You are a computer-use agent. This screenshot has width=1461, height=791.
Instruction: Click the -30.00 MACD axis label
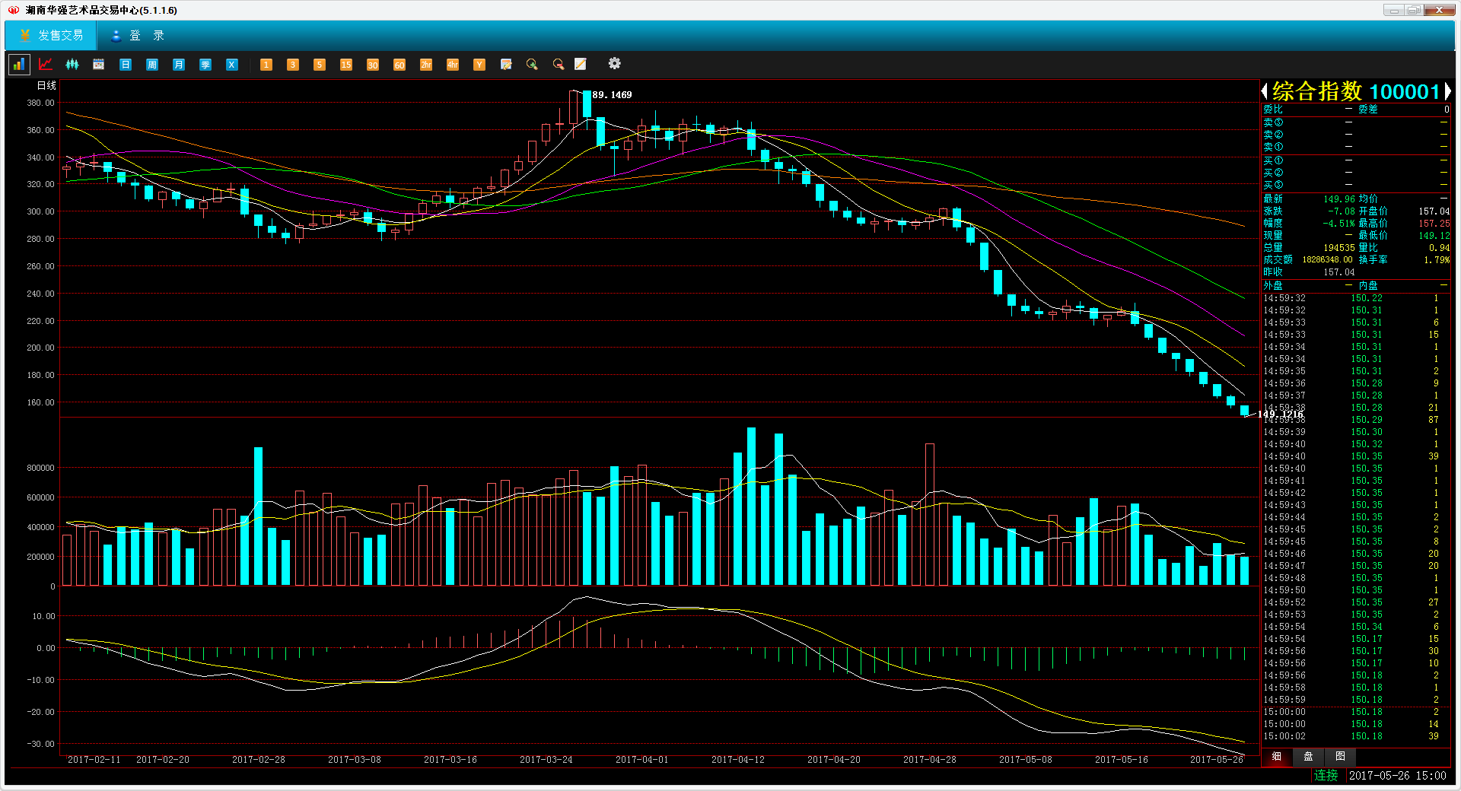coord(40,744)
